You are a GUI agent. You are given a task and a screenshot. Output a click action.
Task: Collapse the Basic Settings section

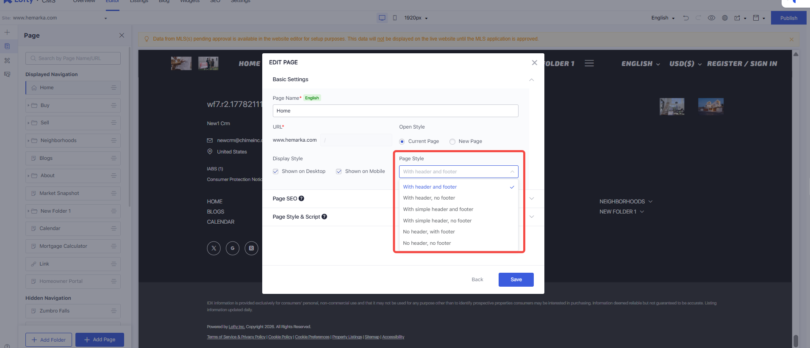click(x=531, y=79)
